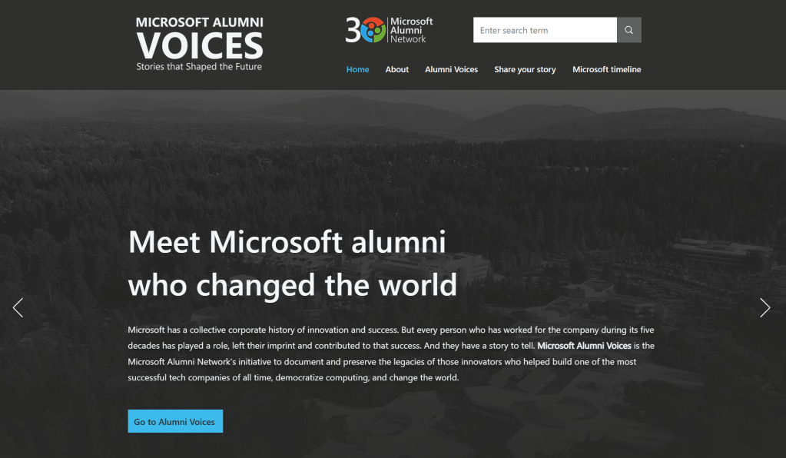Click inside the Enter search term field
786x458 pixels.
click(x=544, y=29)
